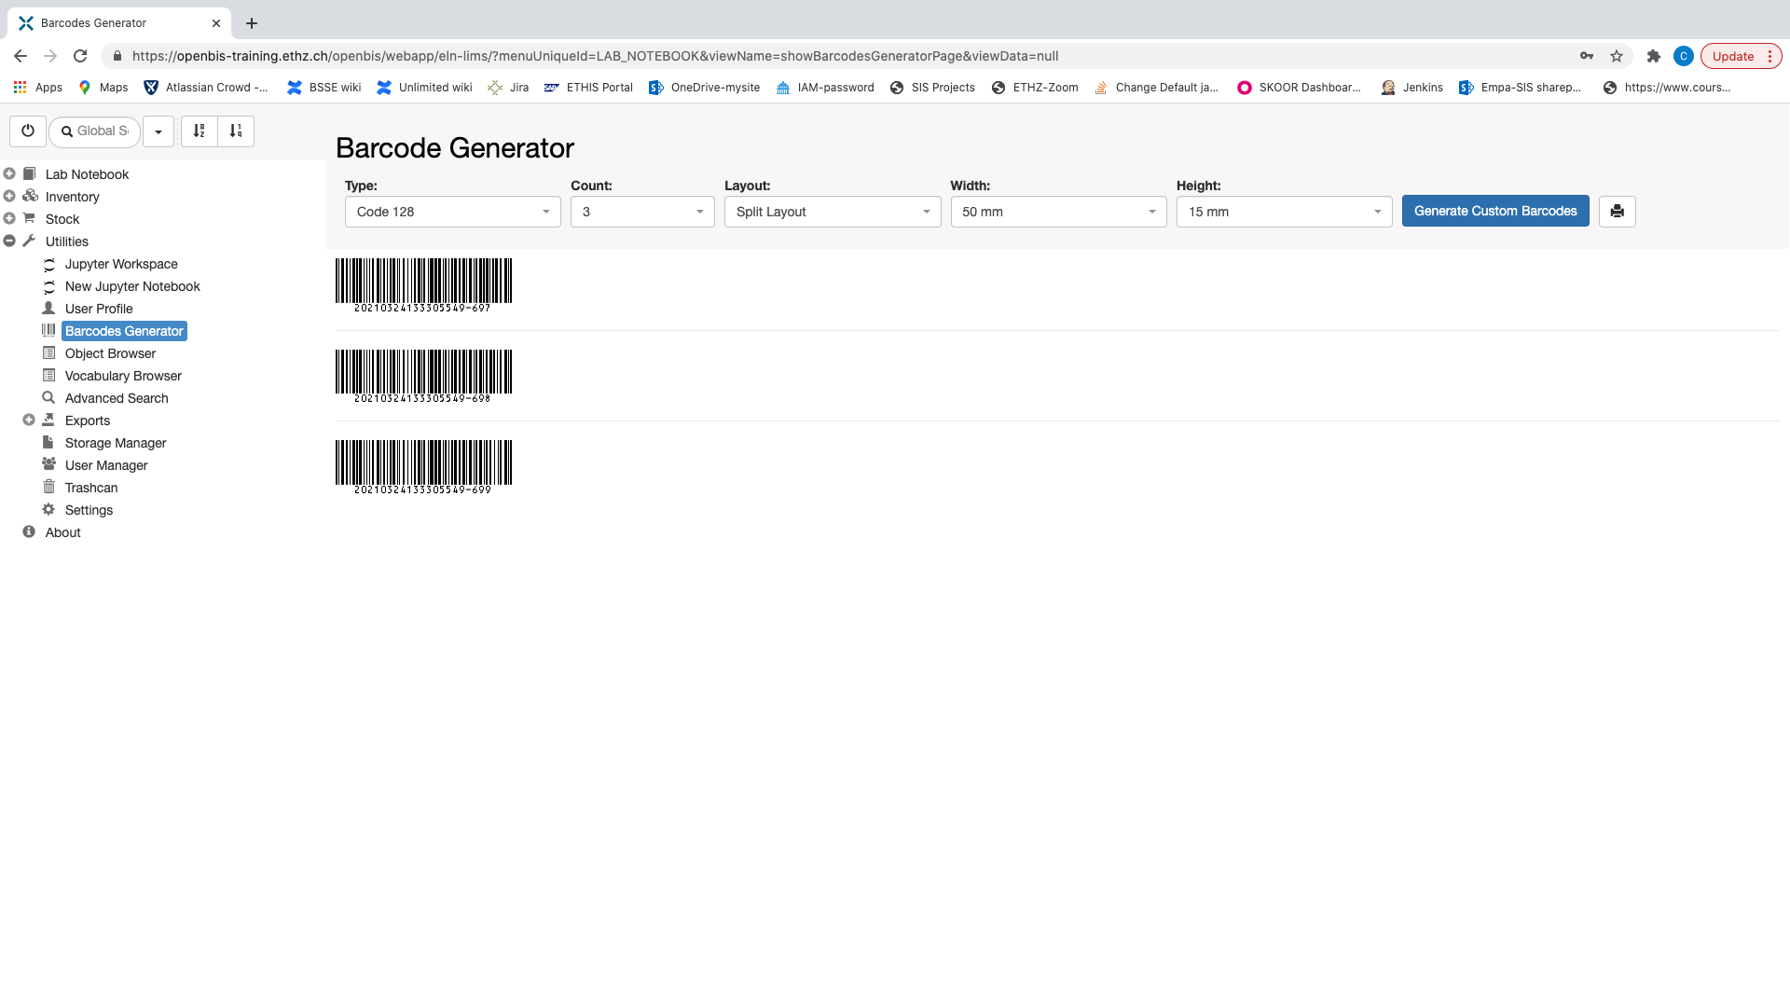Click the Barcodes Generator barcode icon
Image resolution: width=1790 pixels, height=1007 pixels.
tap(48, 330)
